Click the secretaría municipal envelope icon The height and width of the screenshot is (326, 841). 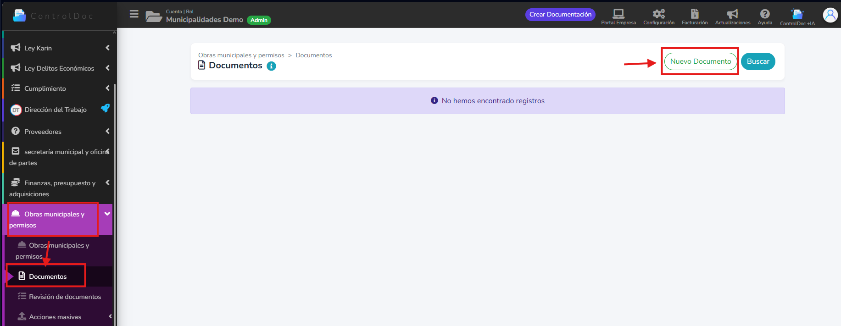coord(16,151)
